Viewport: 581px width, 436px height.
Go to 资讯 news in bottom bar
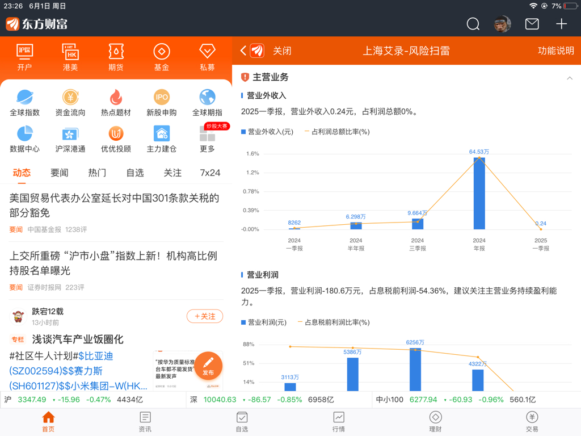pyautogui.click(x=145, y=422)
